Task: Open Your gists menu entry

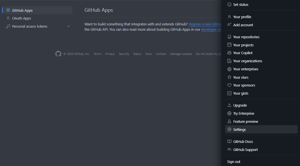Action: [x=261, y=93]
